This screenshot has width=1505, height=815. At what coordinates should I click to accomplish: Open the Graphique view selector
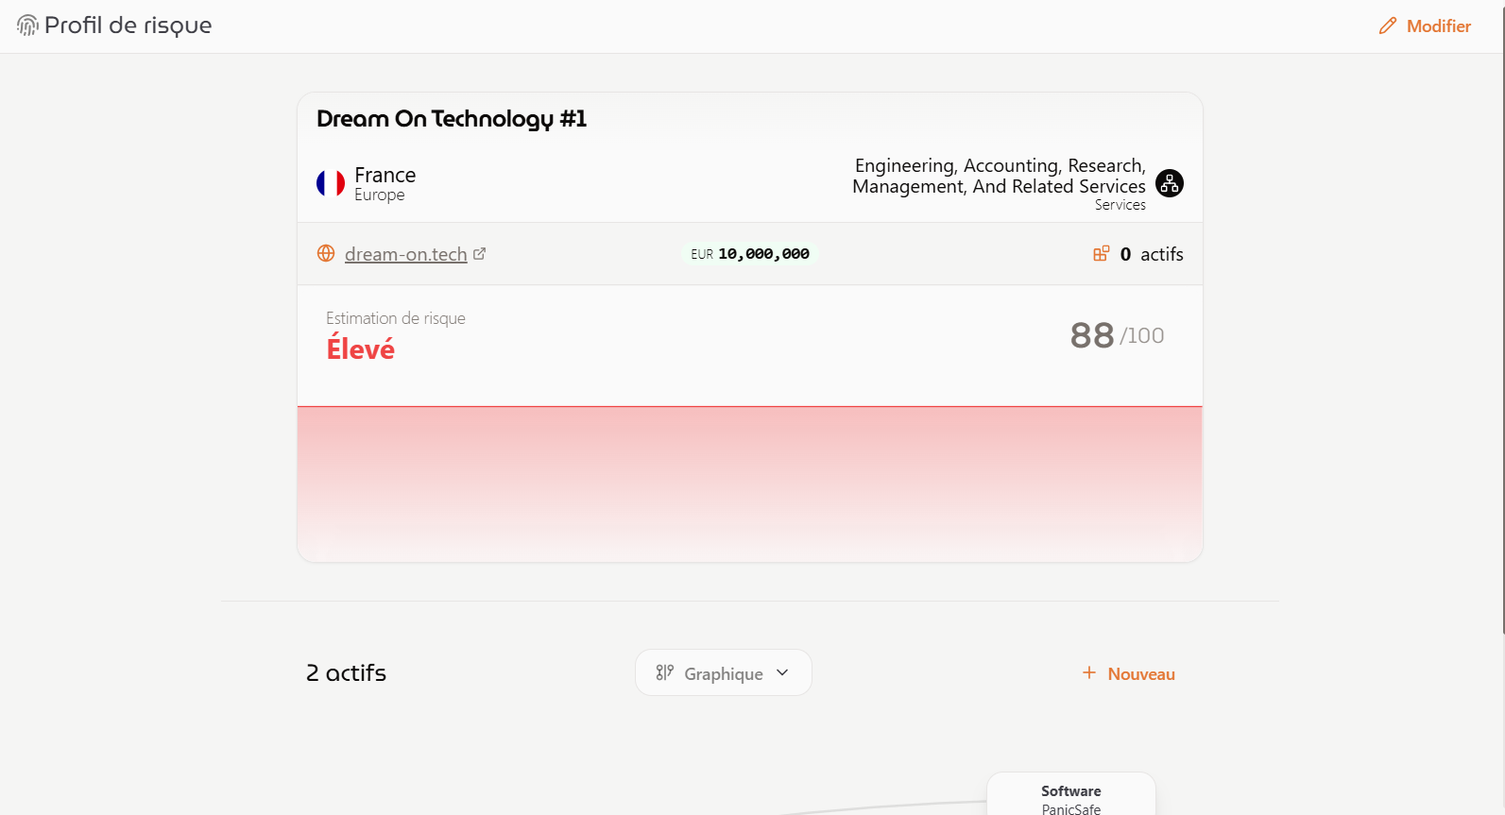723,673
